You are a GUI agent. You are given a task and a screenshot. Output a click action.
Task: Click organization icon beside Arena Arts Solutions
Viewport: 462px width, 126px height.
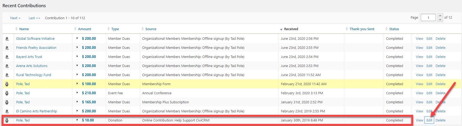click(x=7, y=66)
